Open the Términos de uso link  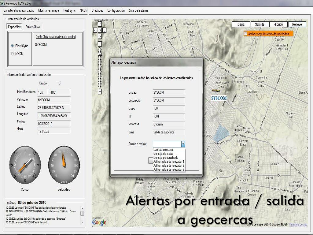(298, 224)
